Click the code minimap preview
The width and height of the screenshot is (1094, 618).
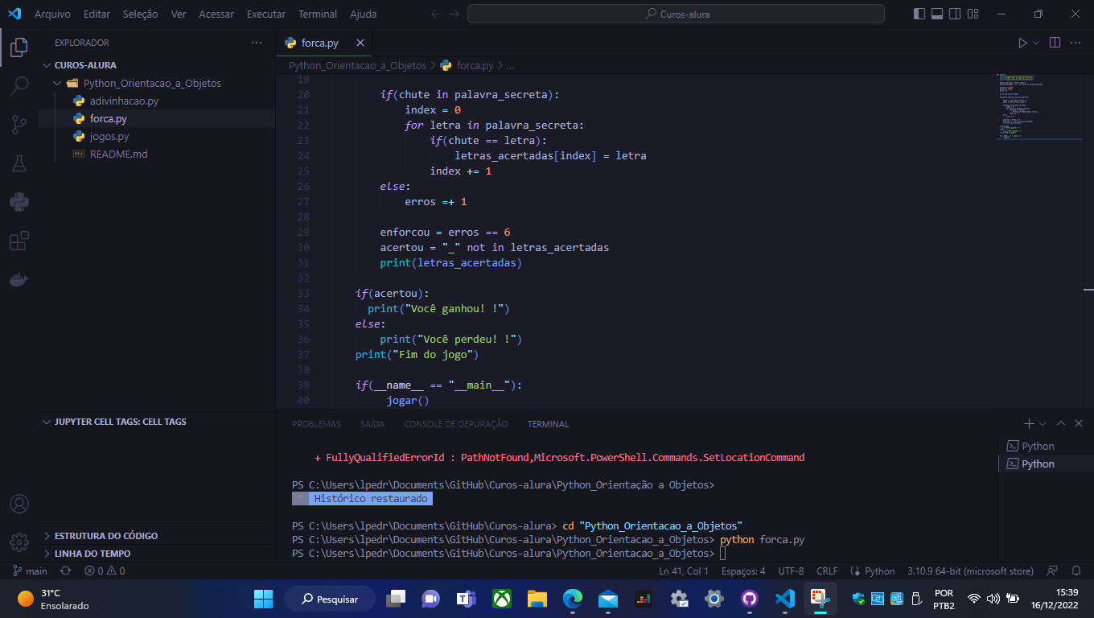pos(1038,106)
